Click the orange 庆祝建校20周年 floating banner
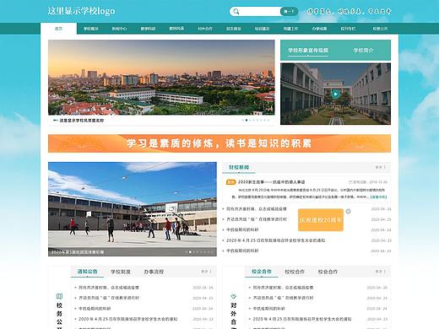 [321, 220]
